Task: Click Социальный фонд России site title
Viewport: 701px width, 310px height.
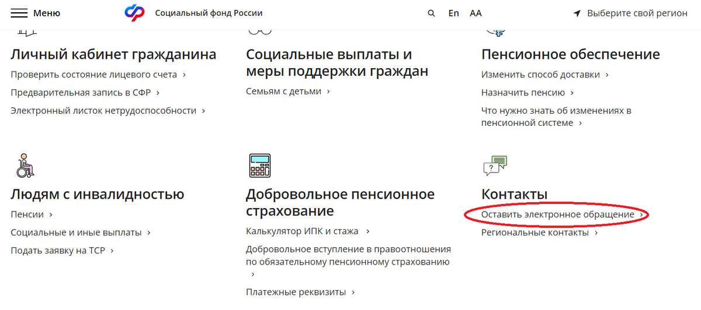Action: [209, 13]
